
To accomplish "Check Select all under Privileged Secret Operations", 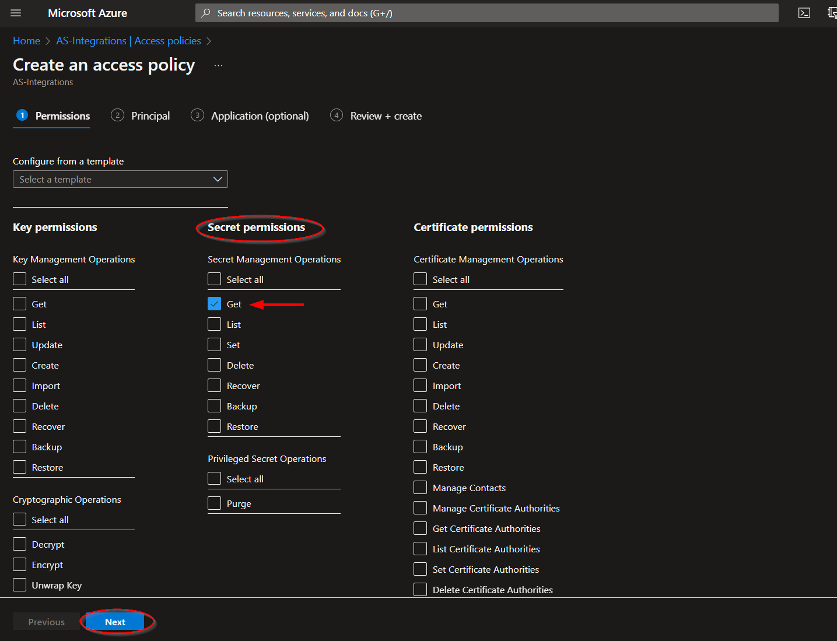I will (x=215, y=479).
